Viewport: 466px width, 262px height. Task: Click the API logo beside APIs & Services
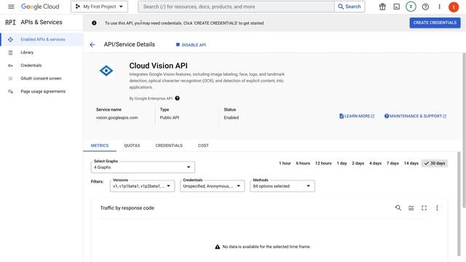pyautogui.click(x=10, y=23)
